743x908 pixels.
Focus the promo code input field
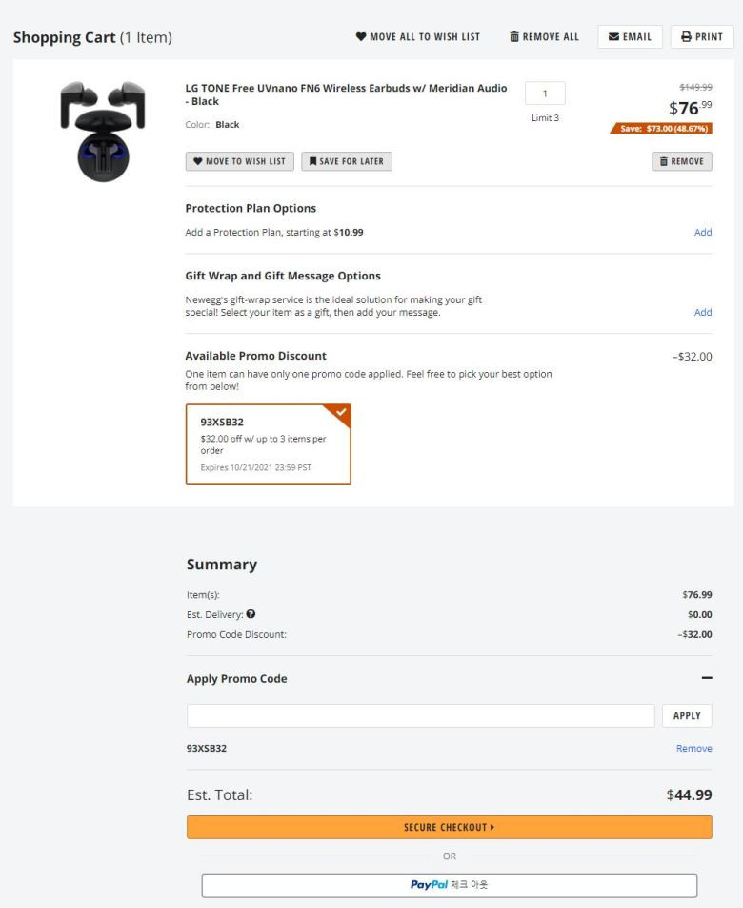click(420, 715)
